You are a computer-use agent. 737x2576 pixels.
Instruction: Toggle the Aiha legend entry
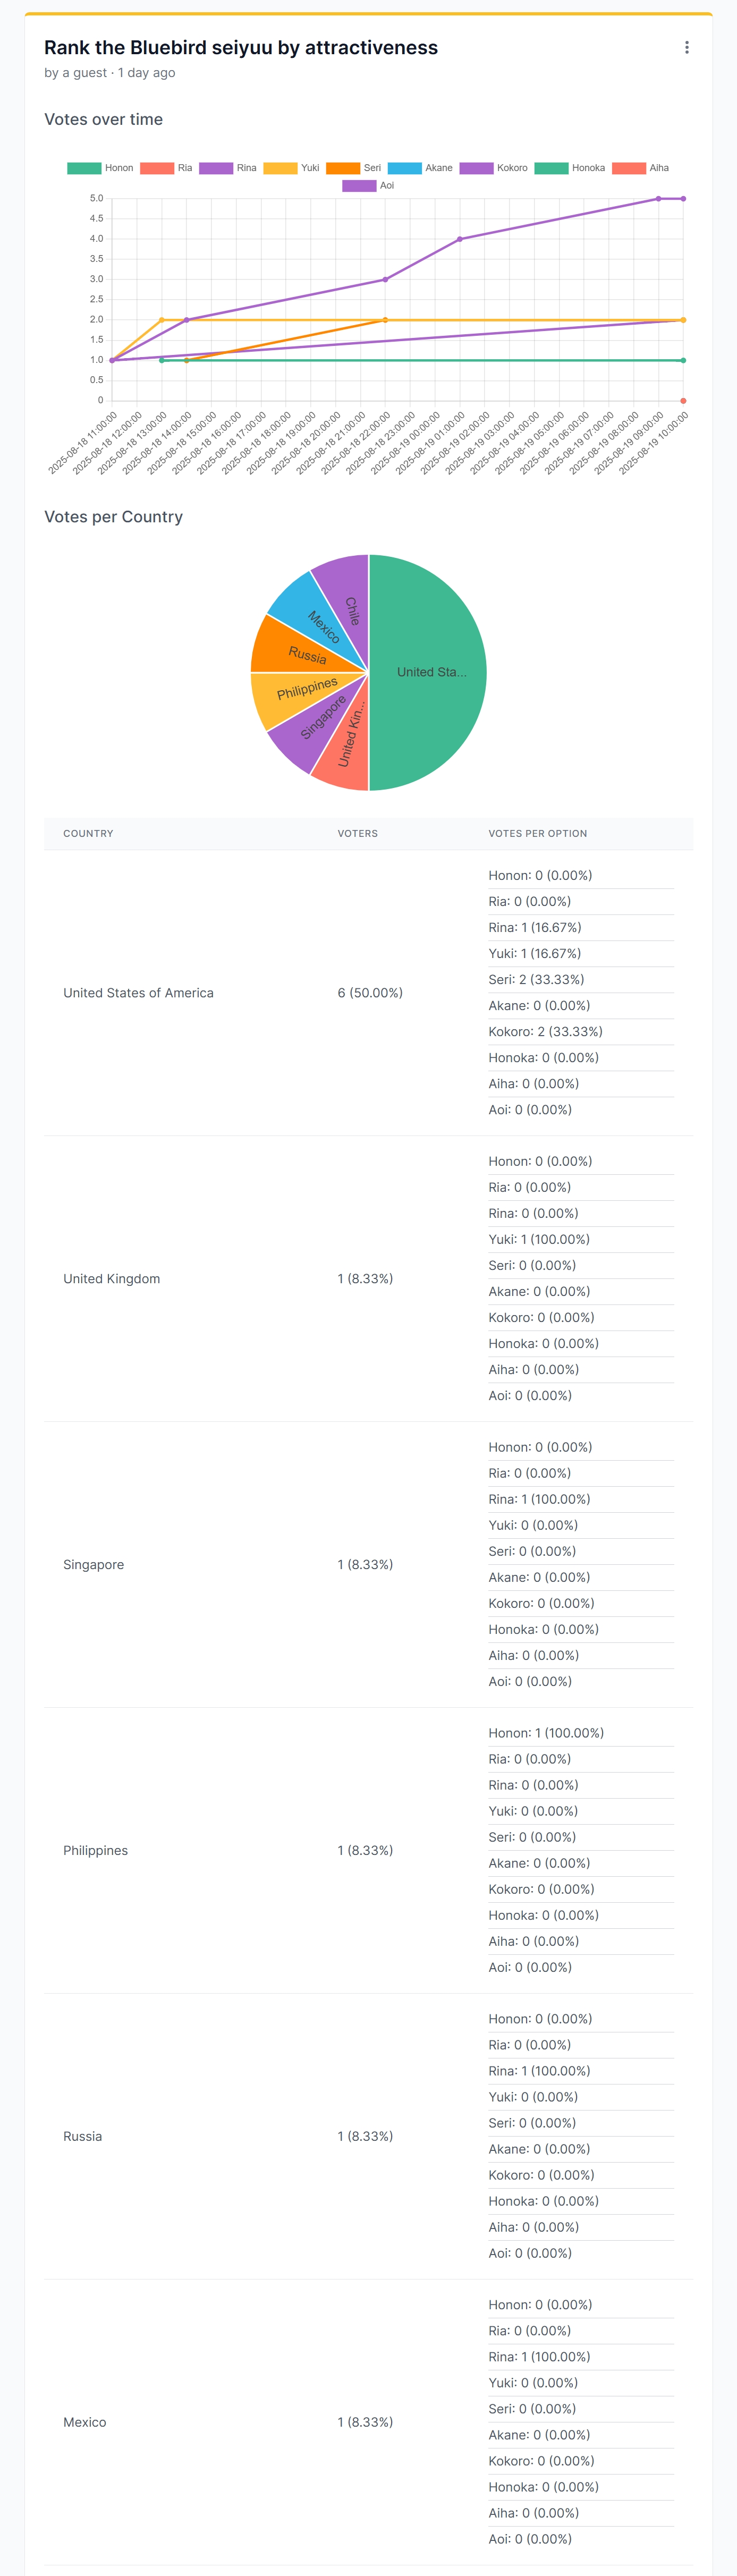point(641,168)
